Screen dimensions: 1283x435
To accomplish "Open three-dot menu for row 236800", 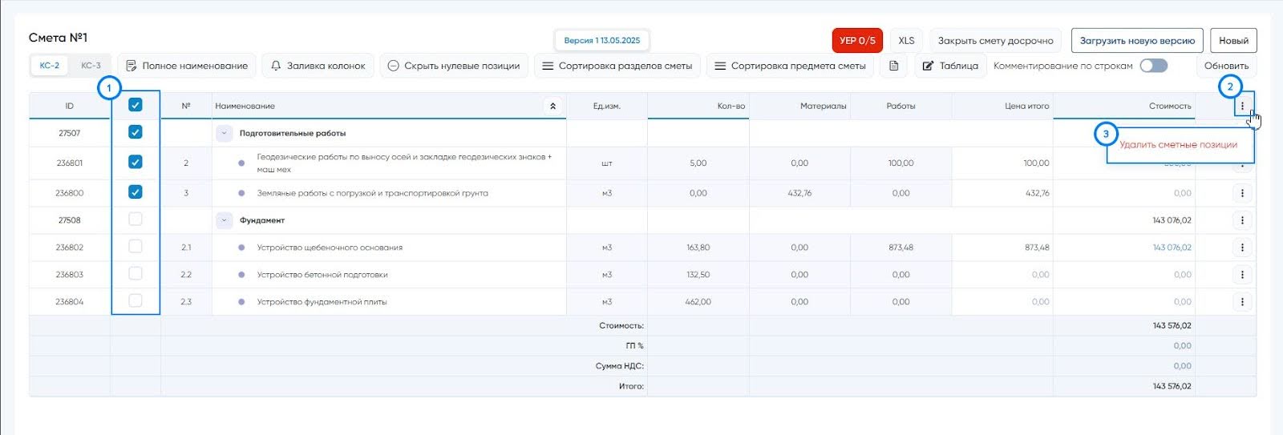I will coord(1242,193).
